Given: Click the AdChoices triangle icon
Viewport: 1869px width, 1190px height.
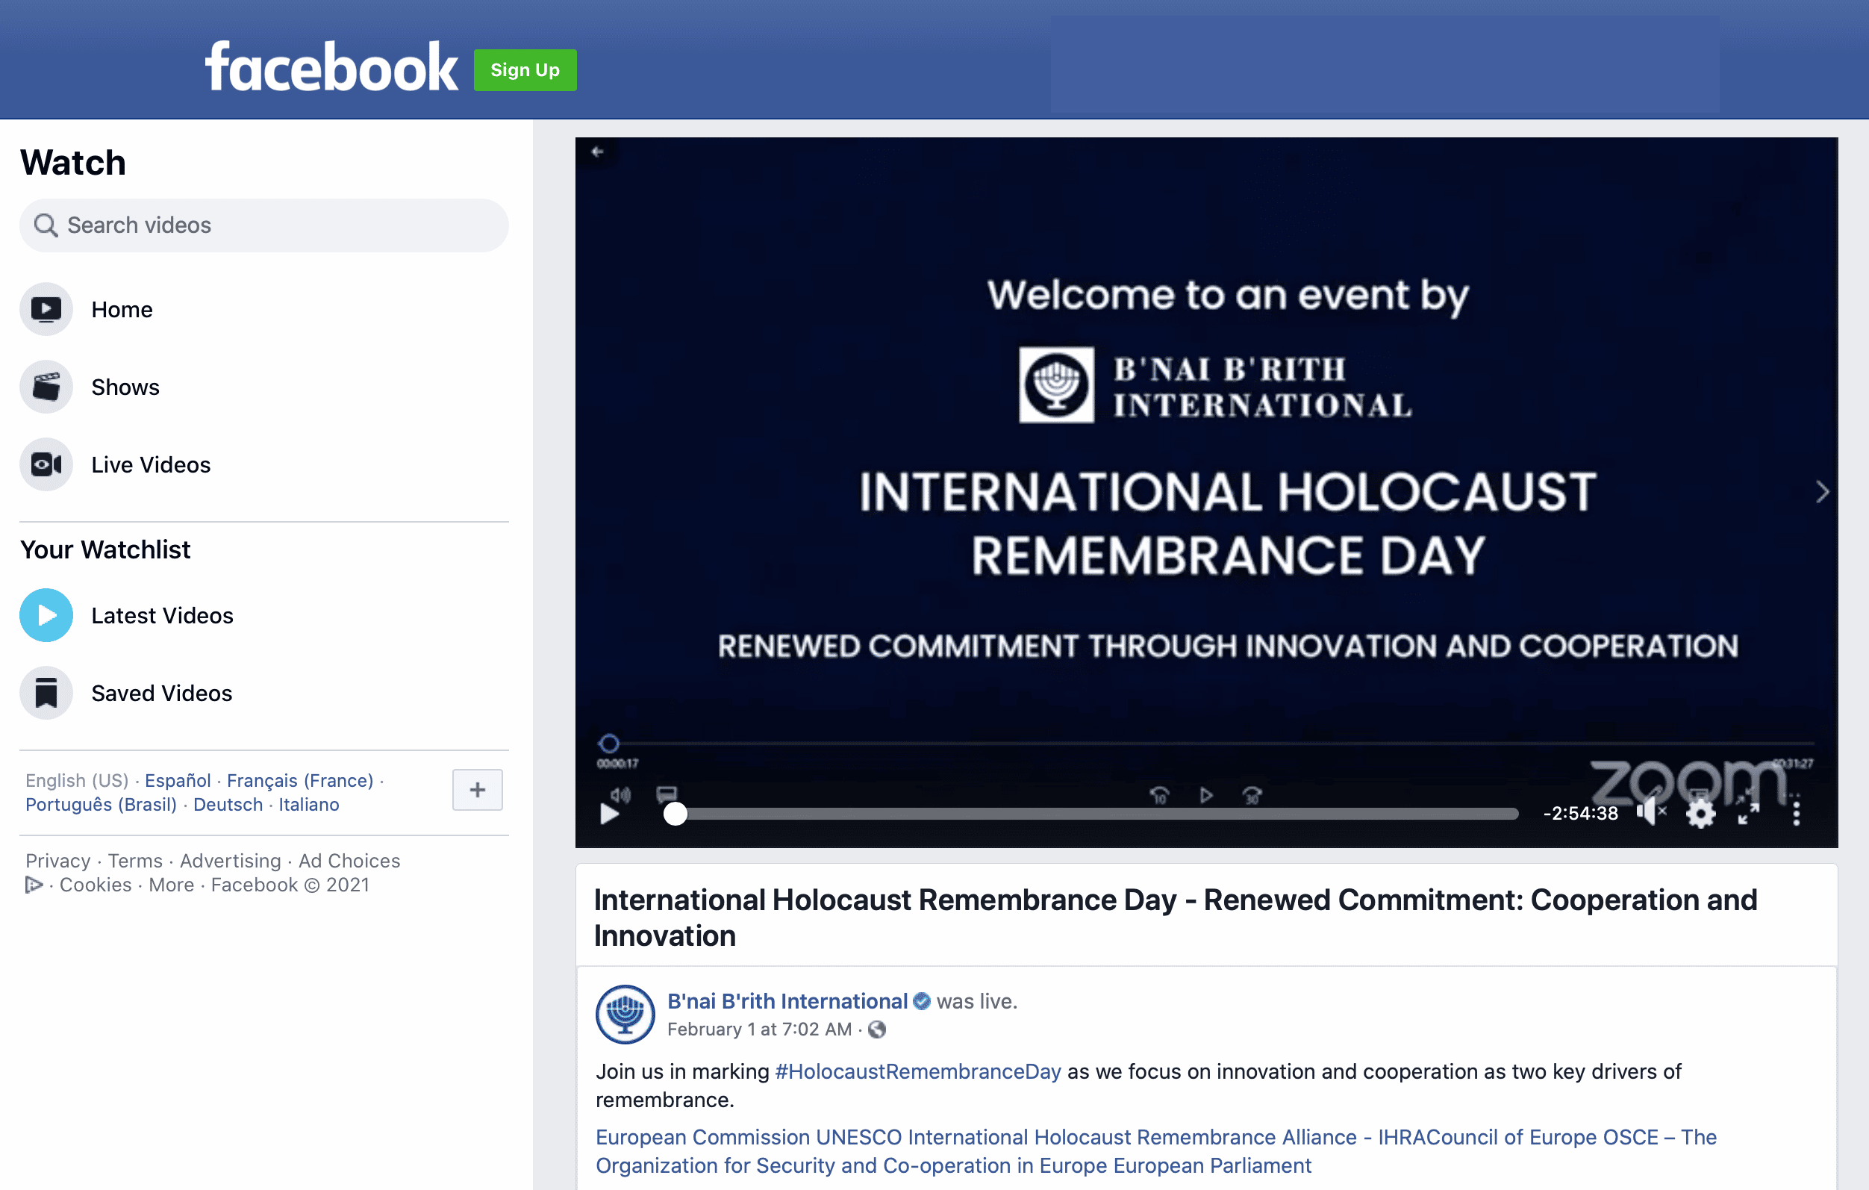Looking at the screenshot, I should [x=34, y=885].
